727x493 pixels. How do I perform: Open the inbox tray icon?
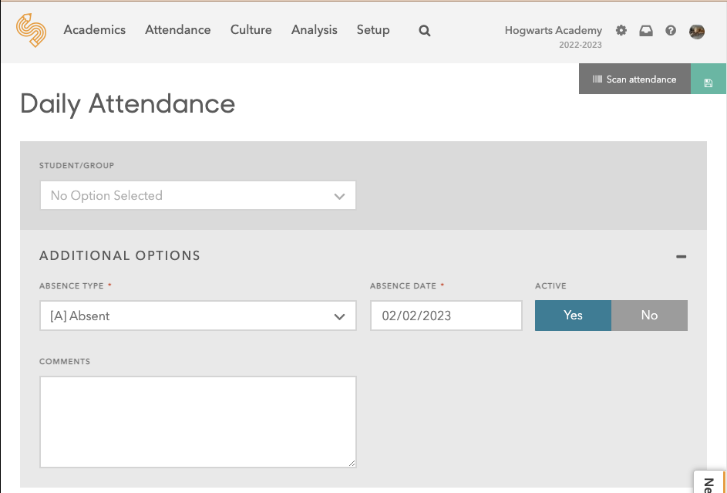(646, 31)
